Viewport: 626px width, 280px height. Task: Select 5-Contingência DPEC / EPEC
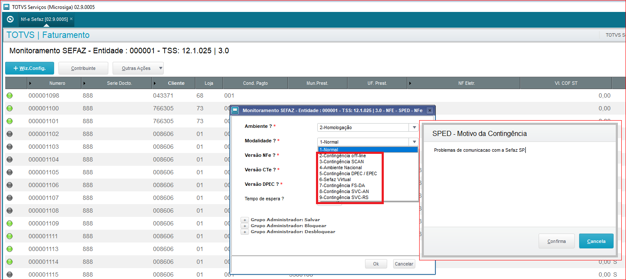[x=368, y=173]
